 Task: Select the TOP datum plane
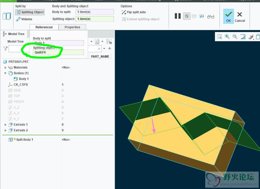[x=17, y=96]
